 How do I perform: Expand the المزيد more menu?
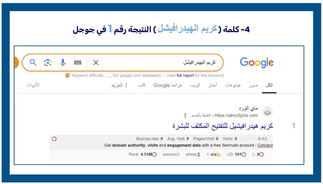(120, 85)
